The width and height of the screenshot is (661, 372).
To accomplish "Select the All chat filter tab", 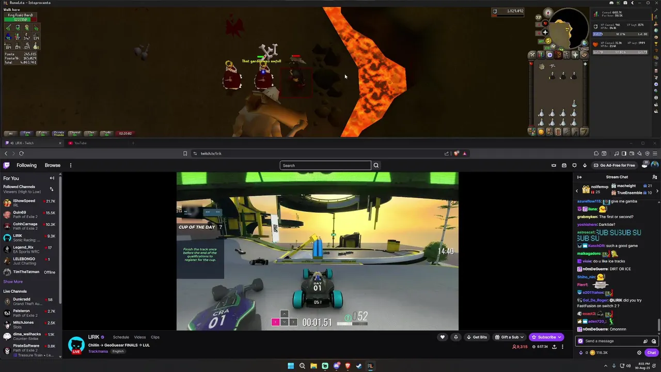I will tap(11, 133).
